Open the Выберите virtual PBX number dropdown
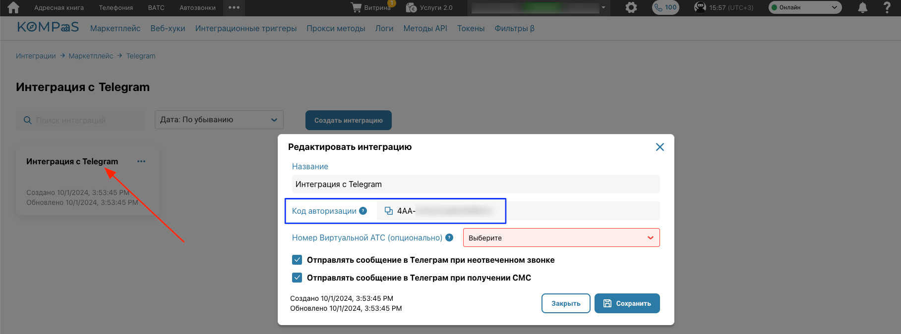Image resolution: width=901 pixels, height=334 pixels. [561, 238]
